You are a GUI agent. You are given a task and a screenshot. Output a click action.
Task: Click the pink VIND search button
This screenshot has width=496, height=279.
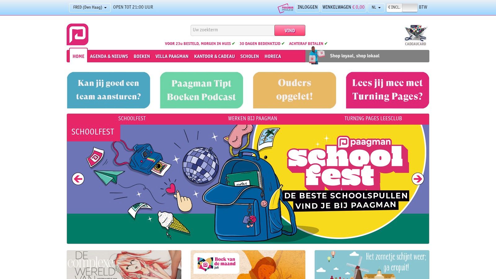[x=290, y=30]
